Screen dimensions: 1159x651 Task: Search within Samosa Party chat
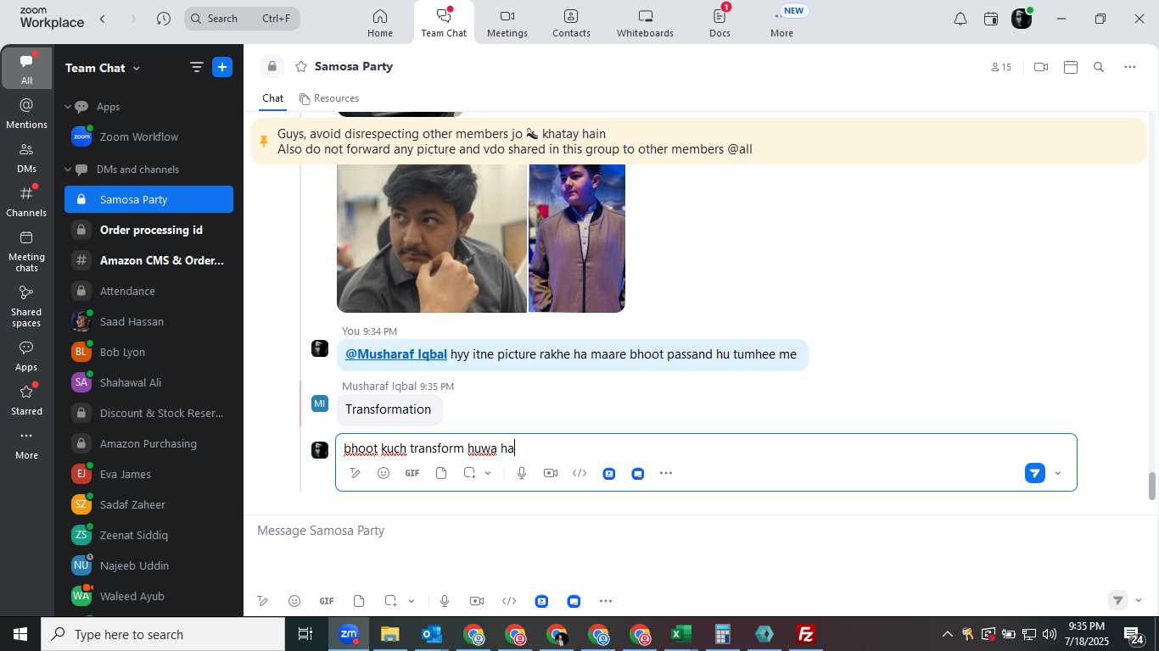[1099, 67]
